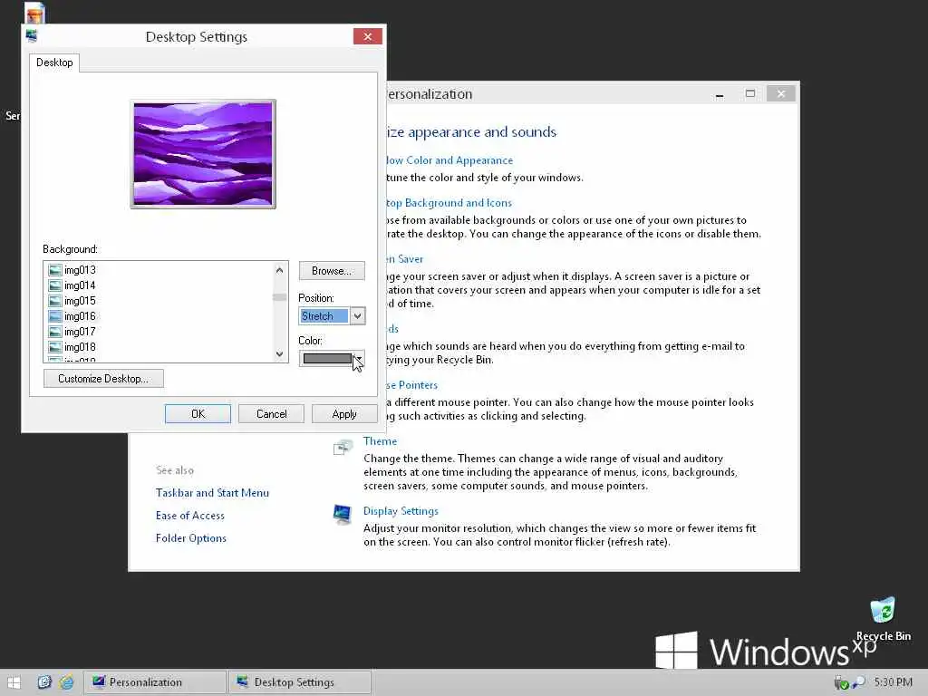Viewport: 928px width, 696px height.
Task: Open Ease of Access link
Action: (x=190, y=516)
